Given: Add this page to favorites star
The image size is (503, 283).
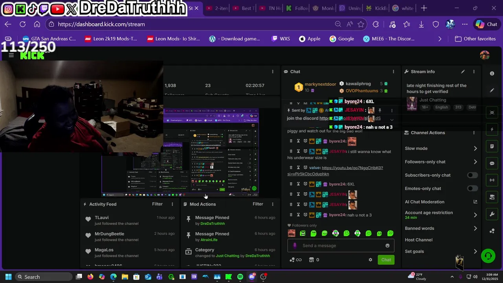Looking at the screenshot, I should 361,24.
